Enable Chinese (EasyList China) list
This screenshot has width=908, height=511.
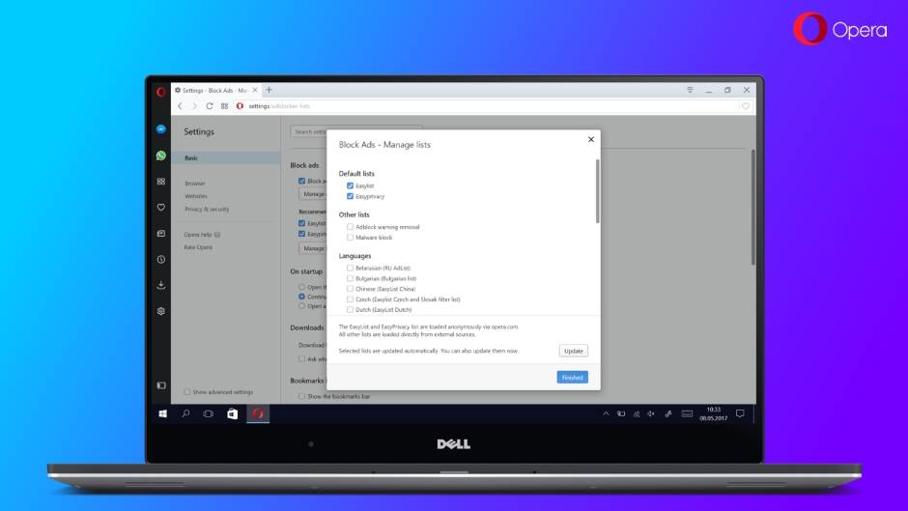pos(350,289)
